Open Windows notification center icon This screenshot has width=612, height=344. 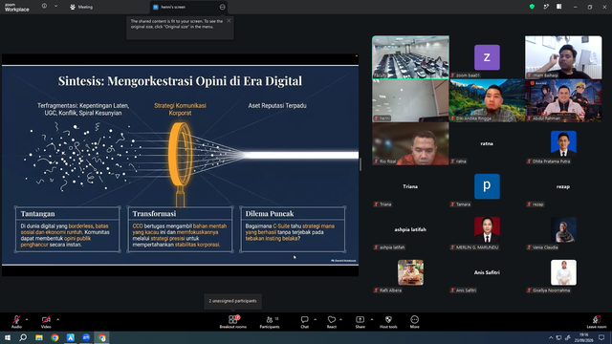pos(601,337)
